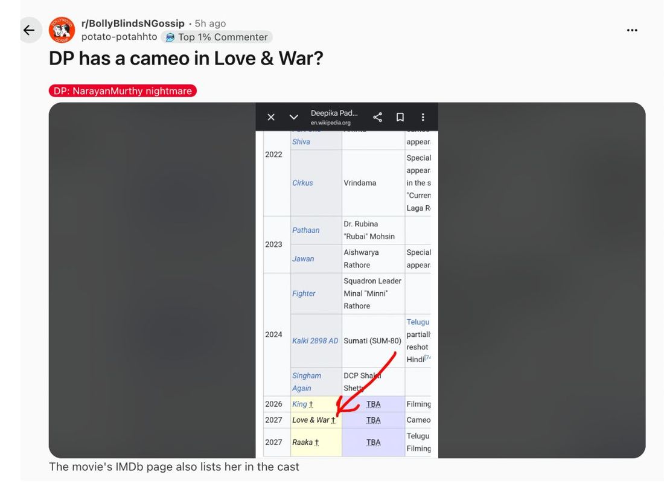The height and width of the screenshot is (498, 664).
Task: Open r/BollyBlindsNGossip community link
Action: [x=133, y=24]
